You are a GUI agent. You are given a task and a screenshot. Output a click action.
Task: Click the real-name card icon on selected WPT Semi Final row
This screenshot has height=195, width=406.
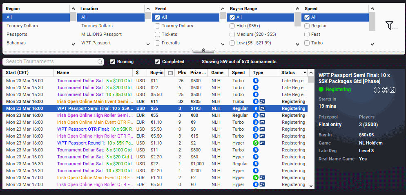tap(262, 108)
